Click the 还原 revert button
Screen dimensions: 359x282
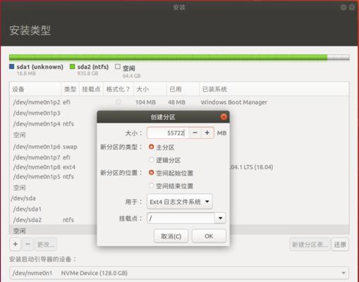click(340, 245)
